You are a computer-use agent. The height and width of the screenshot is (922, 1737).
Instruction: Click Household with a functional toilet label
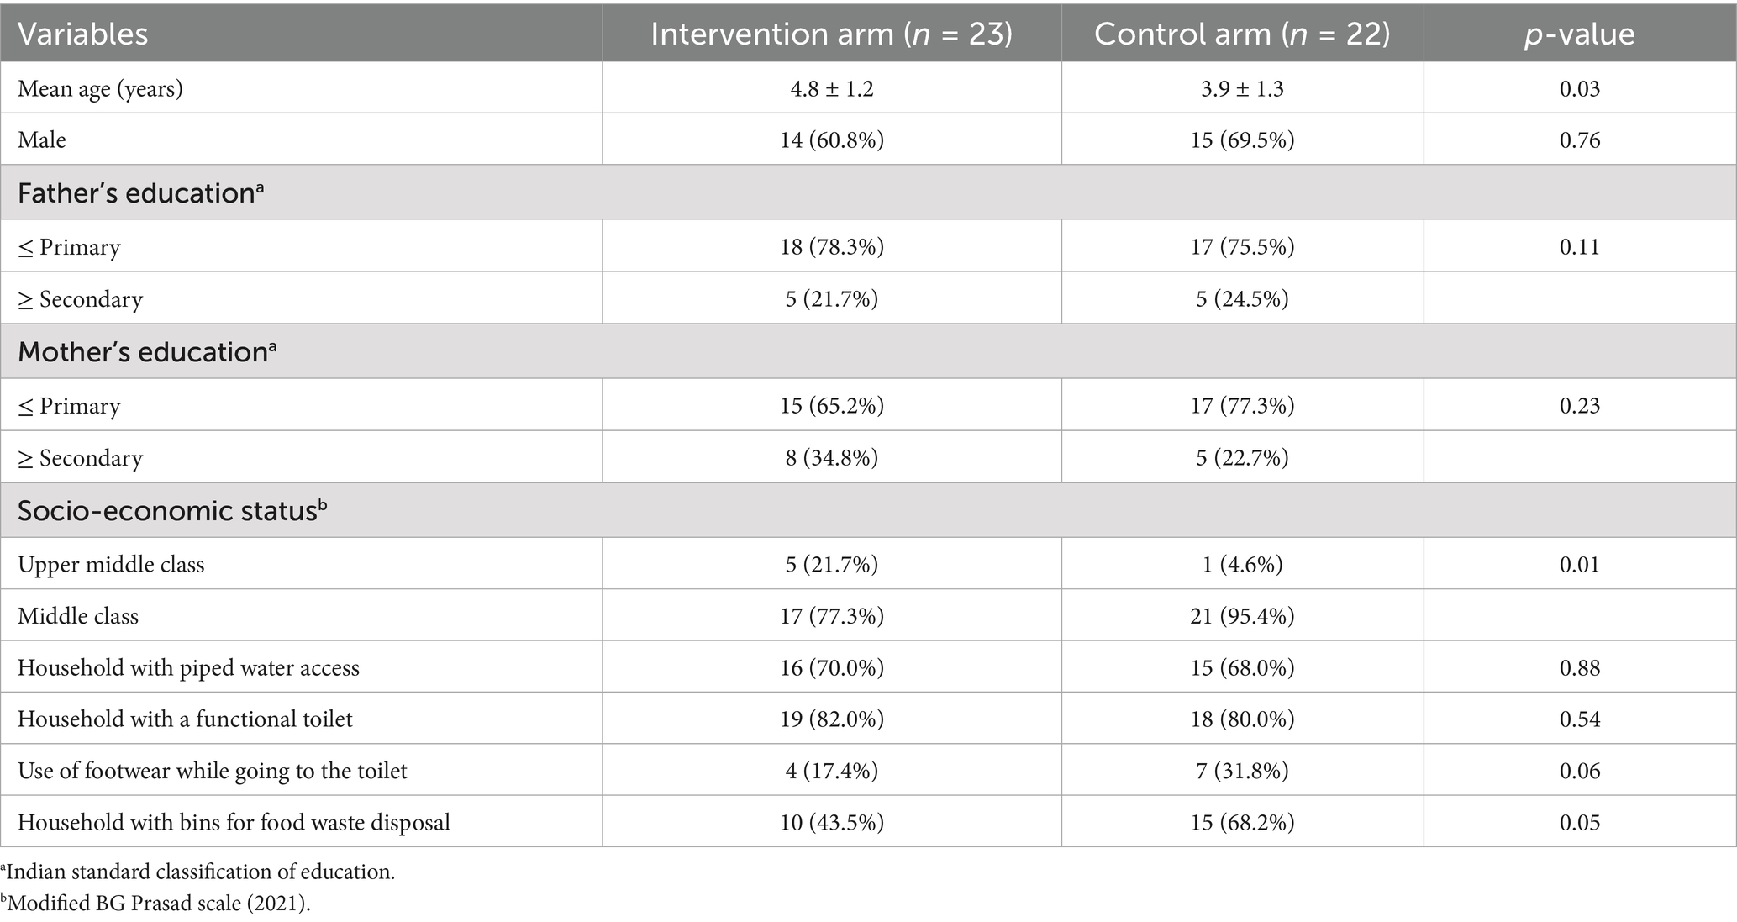[x=185, y=719]
